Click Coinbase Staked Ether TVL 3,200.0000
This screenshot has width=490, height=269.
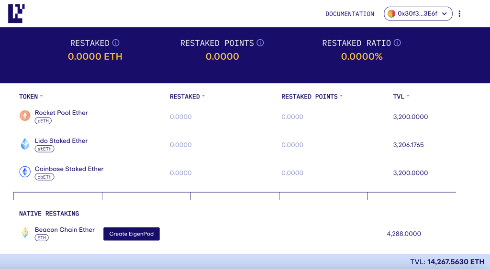coord(410,173)
